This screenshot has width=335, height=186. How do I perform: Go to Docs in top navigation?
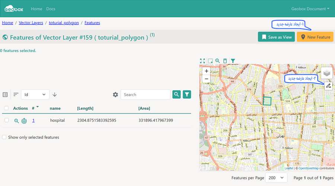(51, 9)
